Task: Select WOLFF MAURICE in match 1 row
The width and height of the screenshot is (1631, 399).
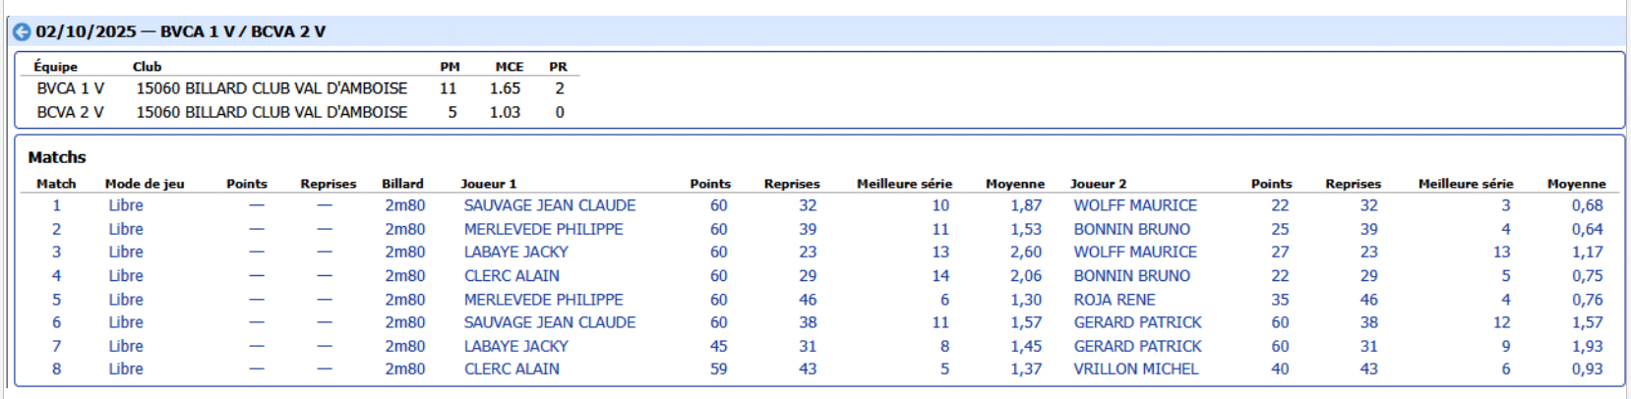Action: [1134, 205]
